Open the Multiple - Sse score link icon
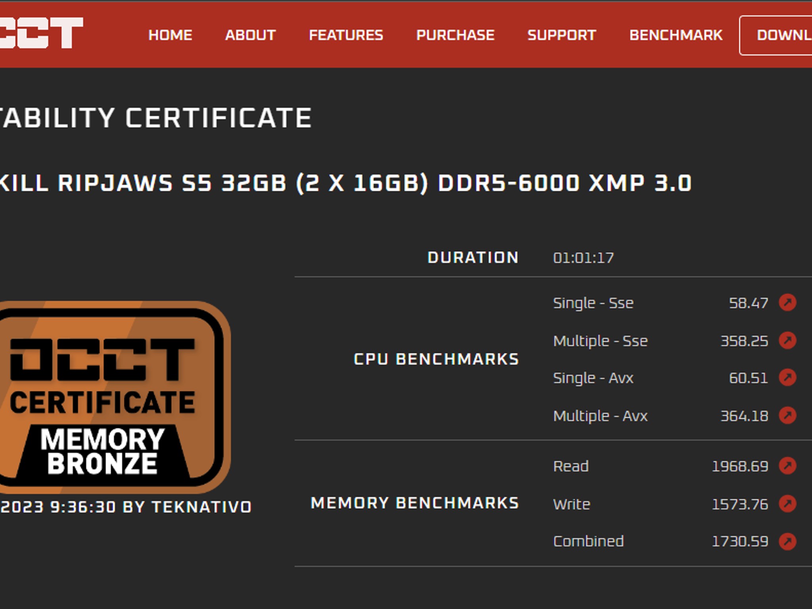 (787, 340)
